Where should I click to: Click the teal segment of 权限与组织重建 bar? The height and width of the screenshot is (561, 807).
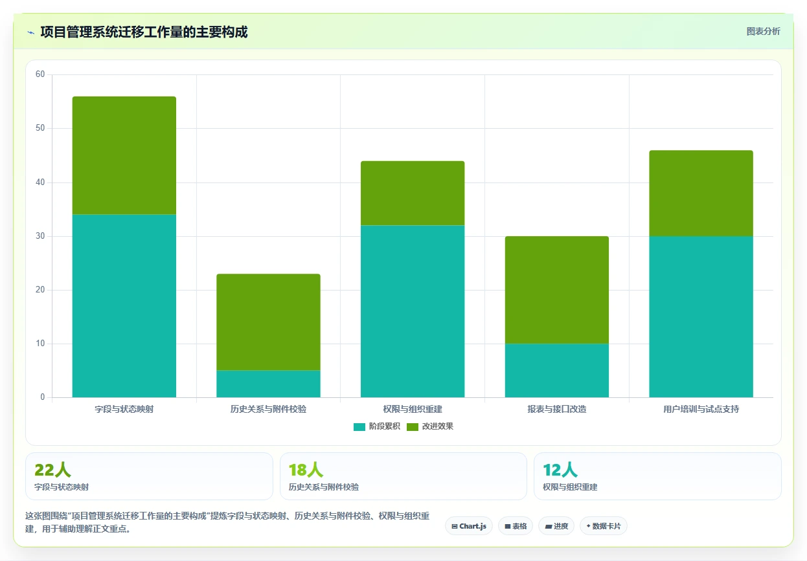pyautogui.click(x=413, y=311)
